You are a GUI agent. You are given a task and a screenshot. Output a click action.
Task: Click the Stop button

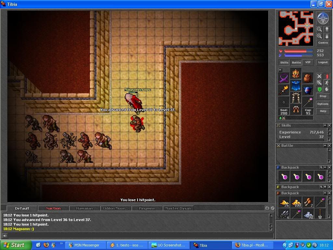pyautogui.click(x=323, y=96)
